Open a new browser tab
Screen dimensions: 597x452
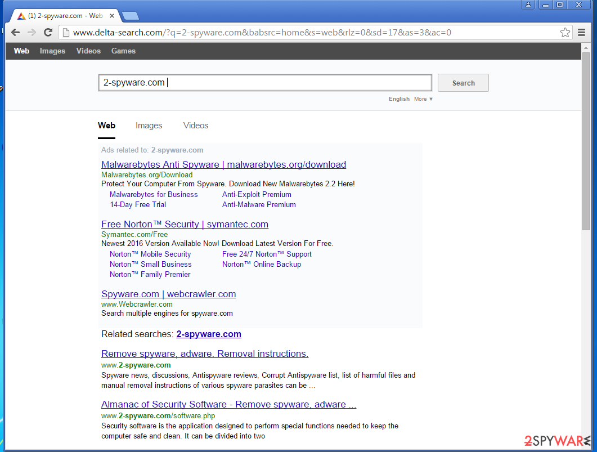tap(130, 16)
